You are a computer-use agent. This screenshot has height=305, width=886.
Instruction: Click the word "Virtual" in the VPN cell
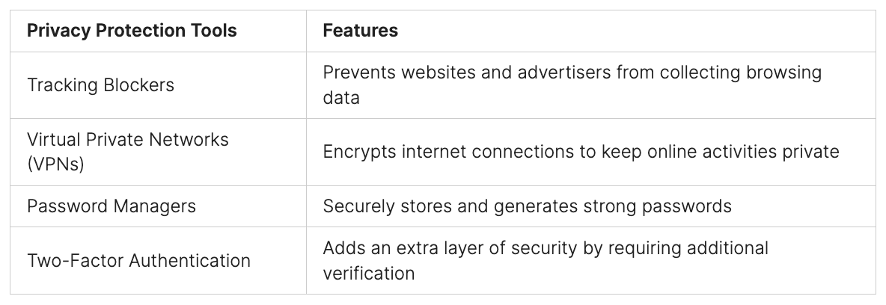tap(55, 140)
